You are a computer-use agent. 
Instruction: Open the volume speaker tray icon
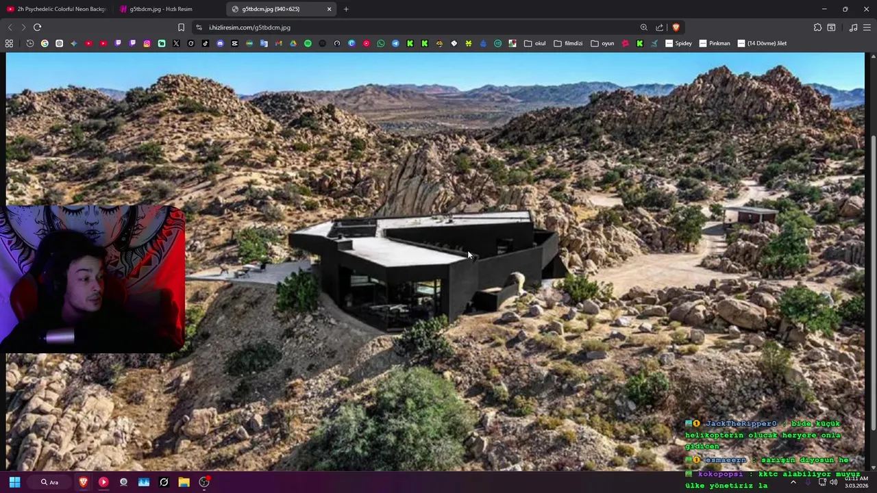coord(833,482)
